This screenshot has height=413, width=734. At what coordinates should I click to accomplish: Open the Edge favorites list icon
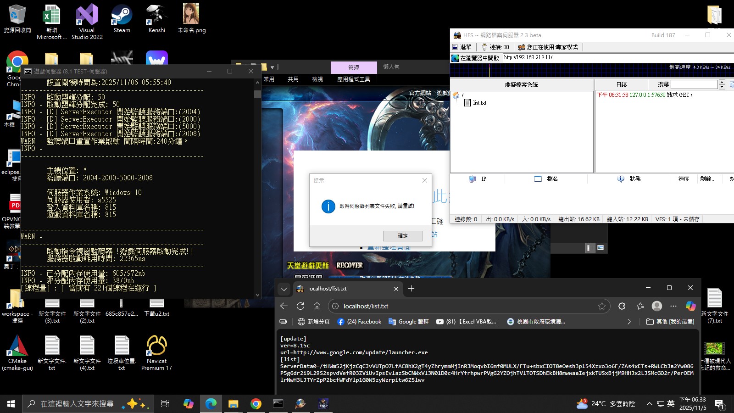click(x=640, y=306)
